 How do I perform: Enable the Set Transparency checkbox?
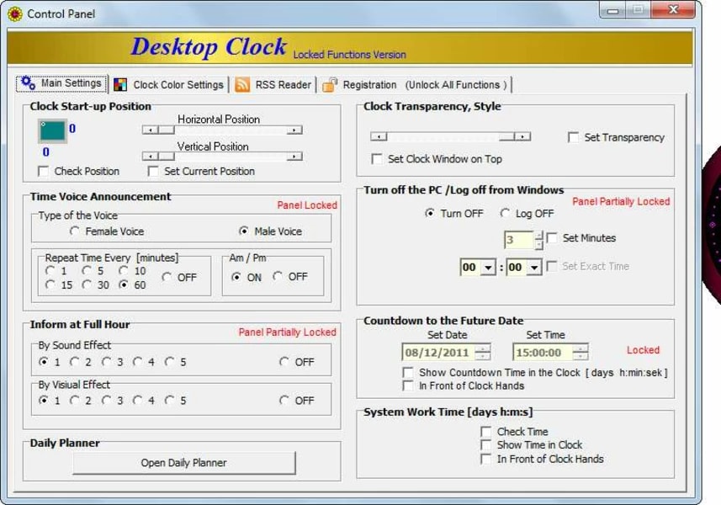tap(573, 137)
